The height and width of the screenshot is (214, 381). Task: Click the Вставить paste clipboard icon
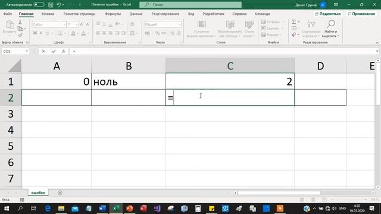click(x=10, y=25)
